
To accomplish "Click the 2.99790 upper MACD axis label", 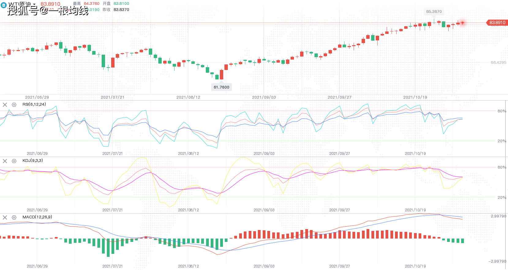I will (x=499, y=216).
